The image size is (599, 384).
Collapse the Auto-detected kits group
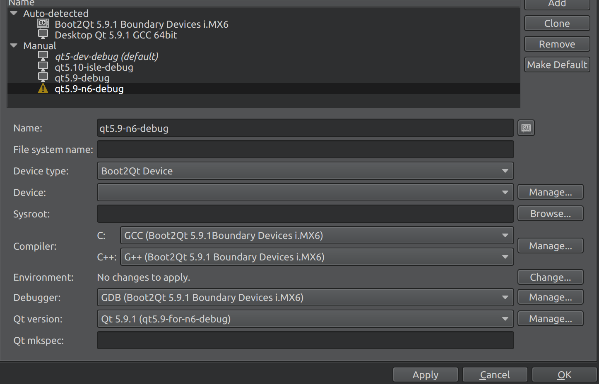click(14, 14)
